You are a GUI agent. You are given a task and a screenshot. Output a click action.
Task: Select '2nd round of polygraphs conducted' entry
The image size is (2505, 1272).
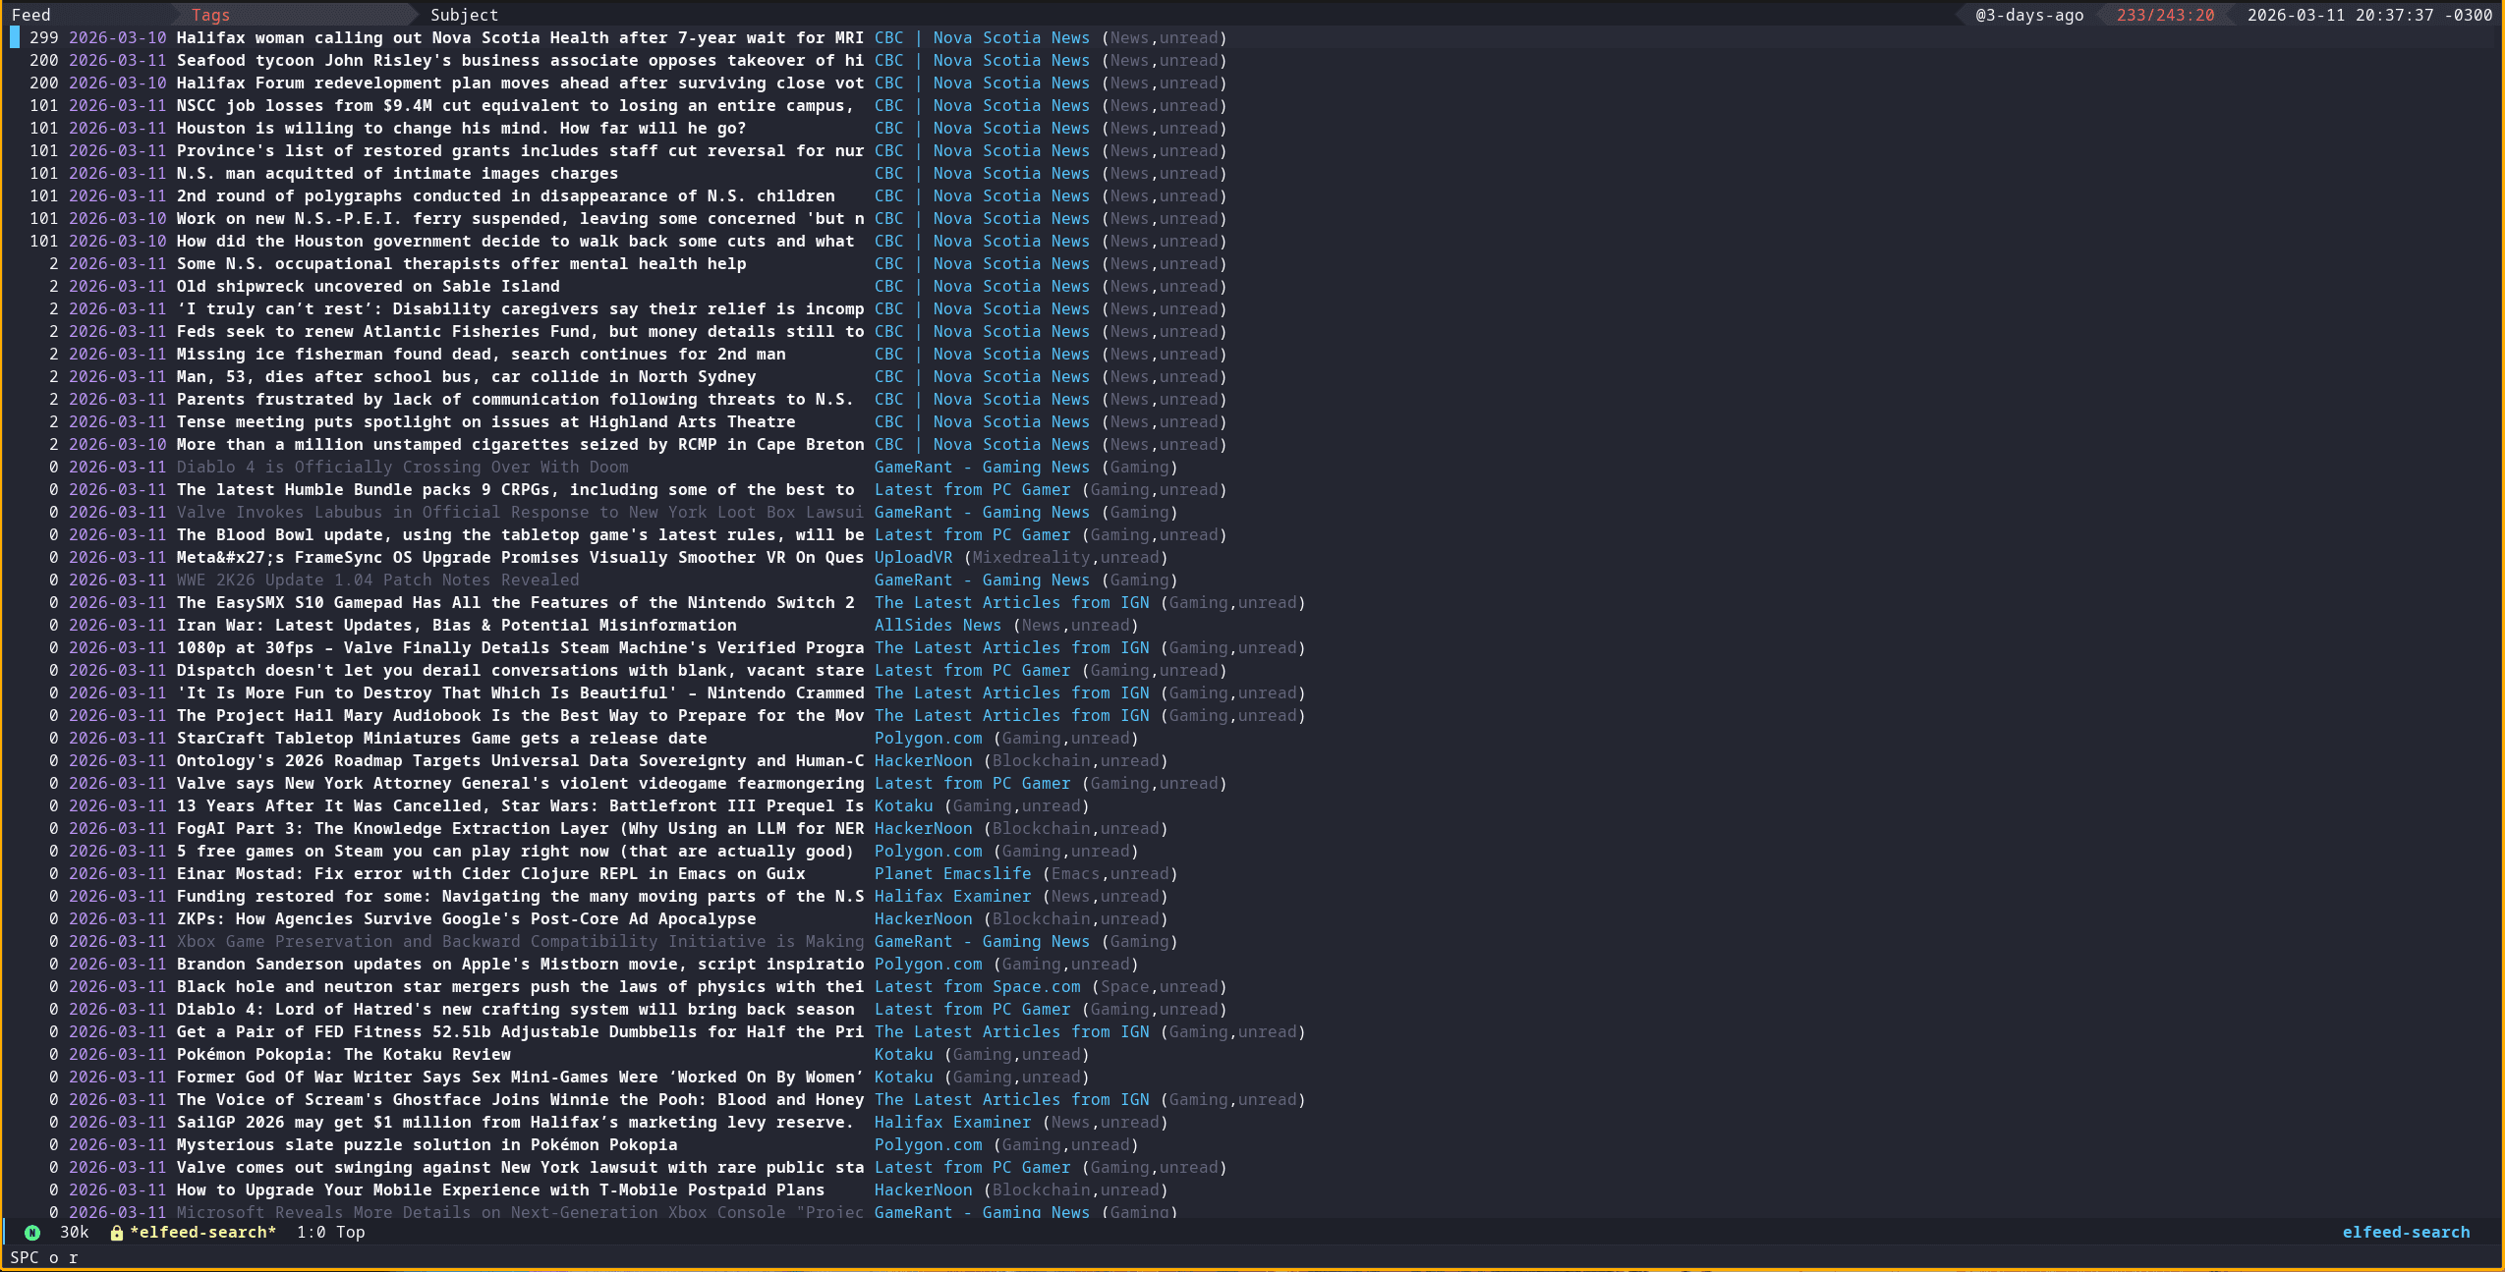[505, 195]
